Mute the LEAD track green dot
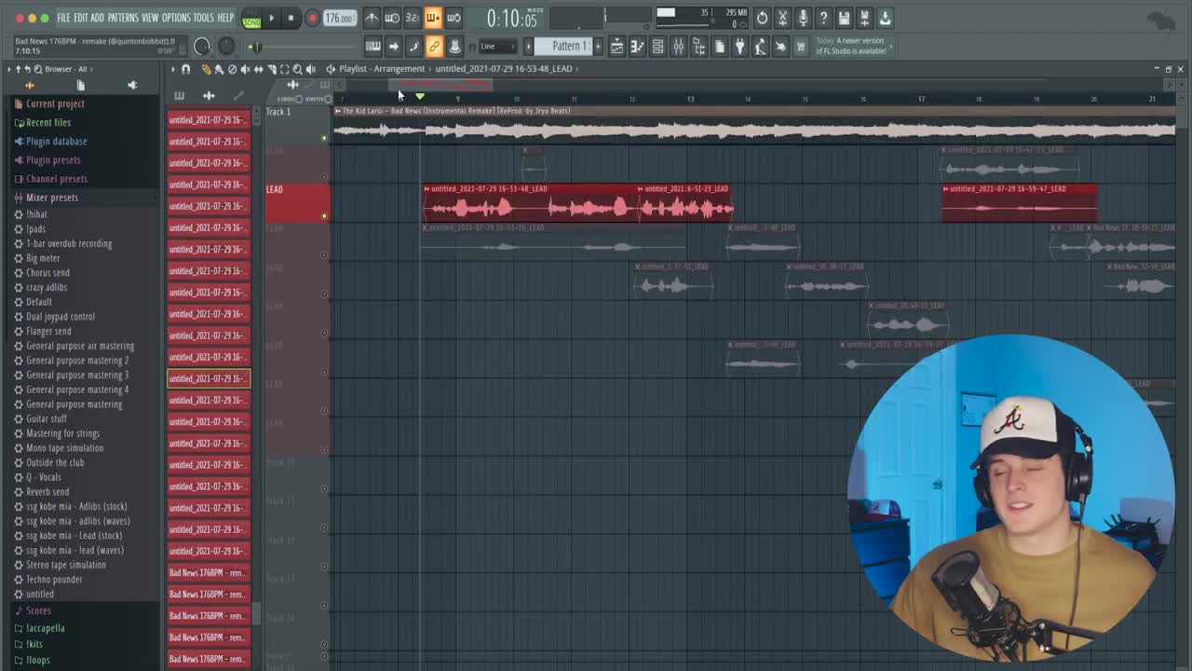 pyautogui.click(x=324, y=215)
